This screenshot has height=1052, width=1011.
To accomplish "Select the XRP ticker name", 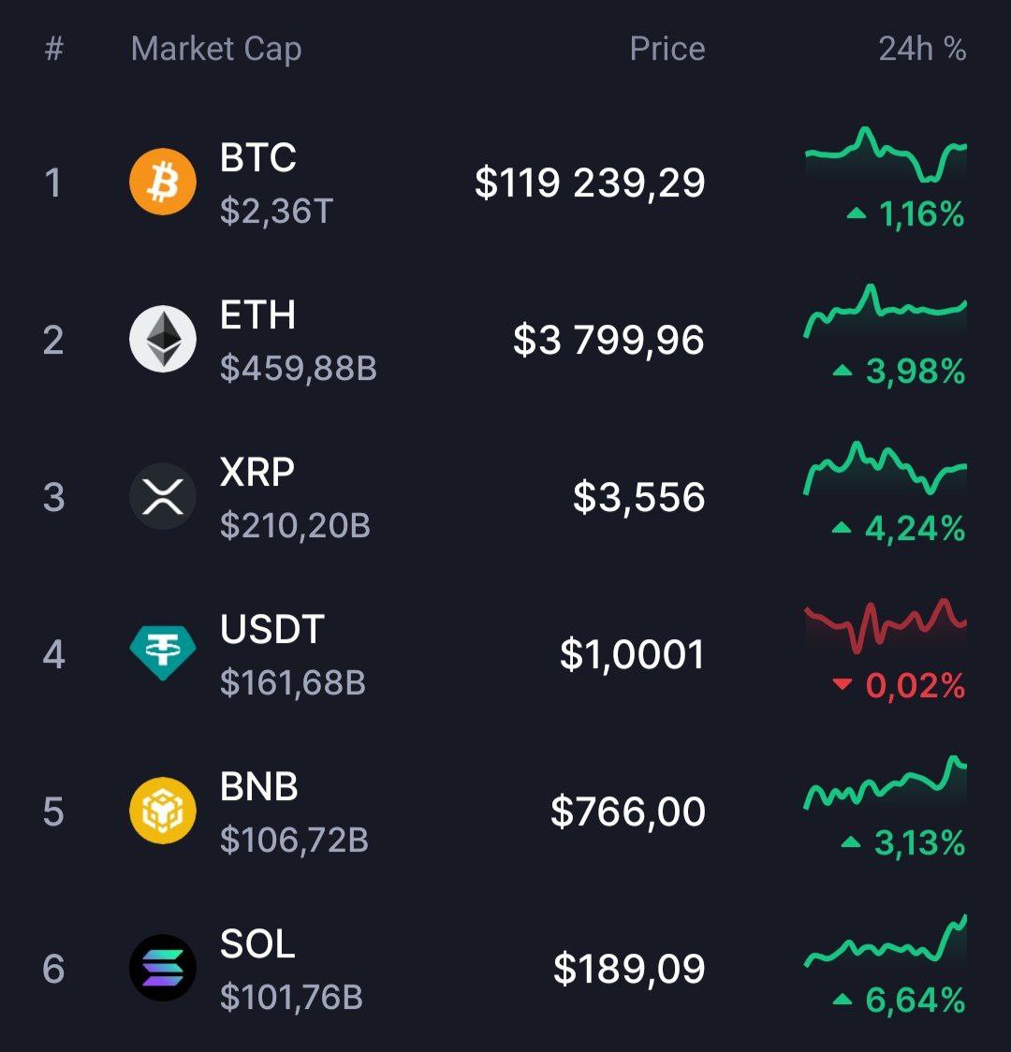I will 256,472.
